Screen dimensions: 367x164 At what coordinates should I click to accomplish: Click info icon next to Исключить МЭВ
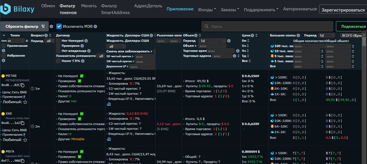pyautogui.click(x=95, y=26)
